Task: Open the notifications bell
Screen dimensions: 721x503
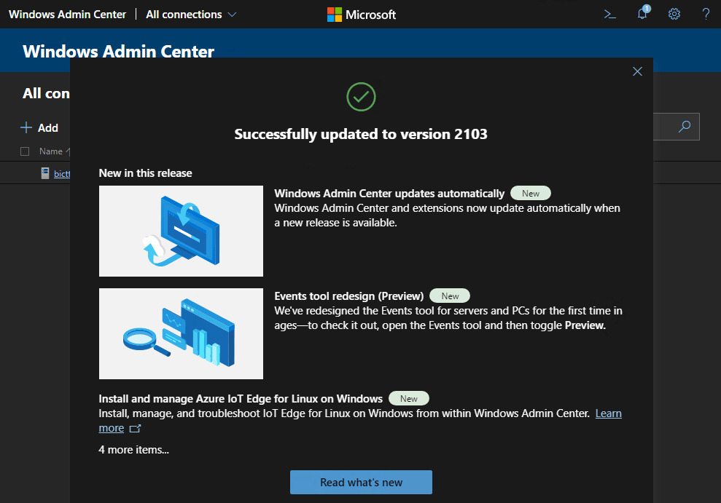Action: pos(643,13)
